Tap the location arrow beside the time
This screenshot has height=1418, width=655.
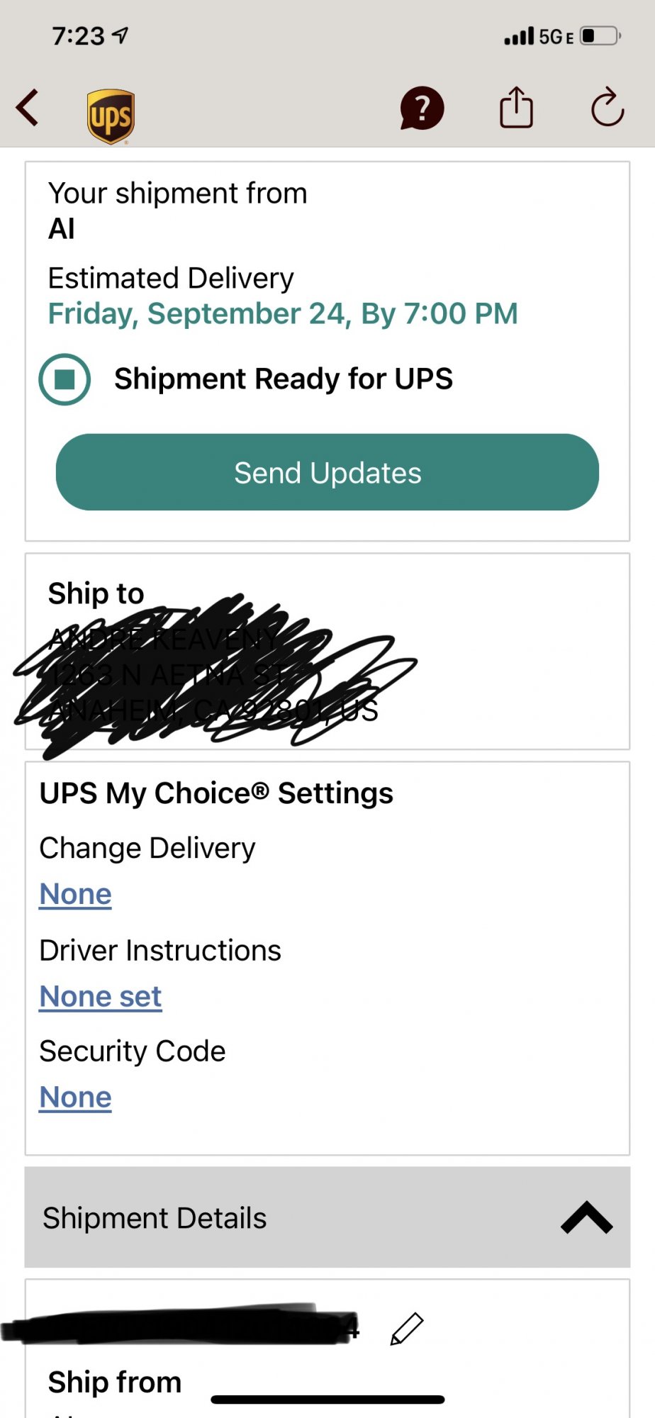[121, 35]
